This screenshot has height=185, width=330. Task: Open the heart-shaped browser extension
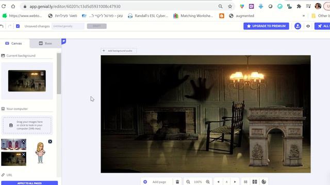pos(242,7)
